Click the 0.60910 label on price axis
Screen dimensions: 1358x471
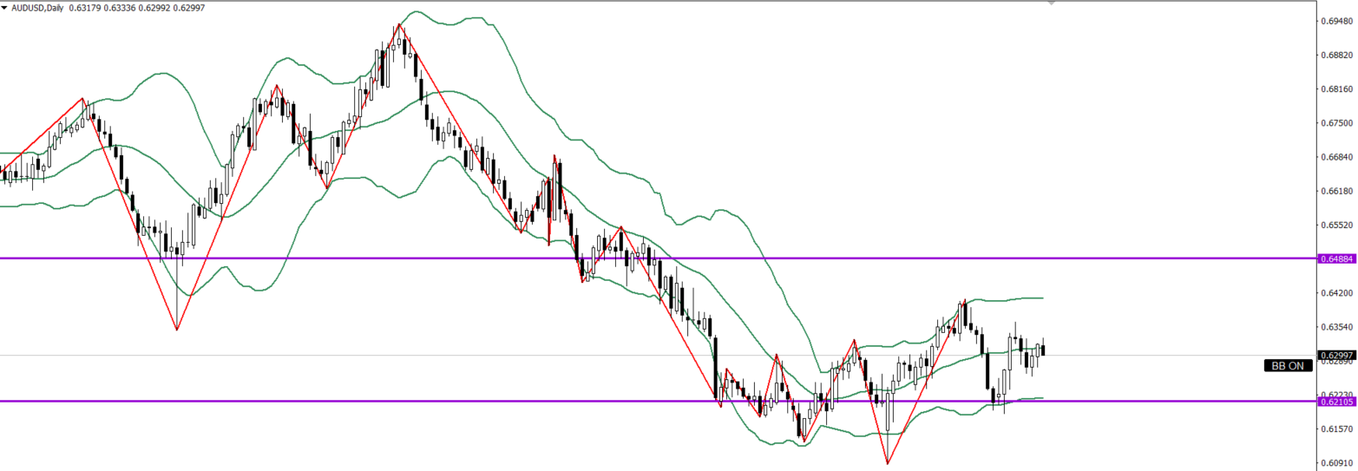(1337, 462)
